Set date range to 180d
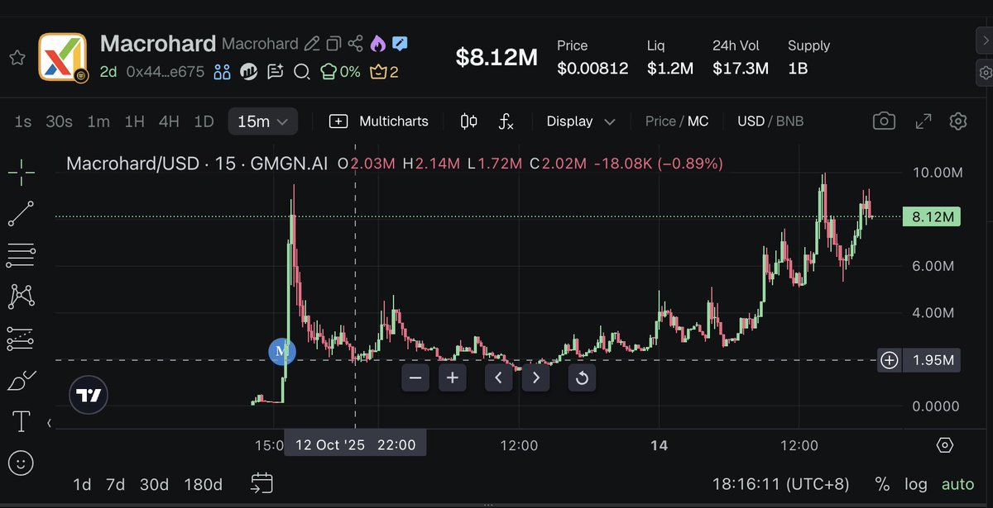This screenshot has width=993, height=508. point(203,484)
